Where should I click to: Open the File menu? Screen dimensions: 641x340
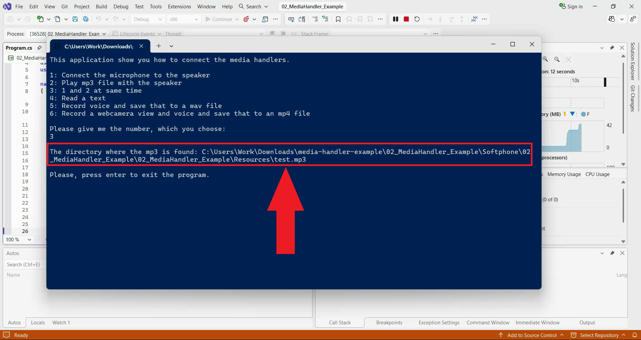point(19,6)
